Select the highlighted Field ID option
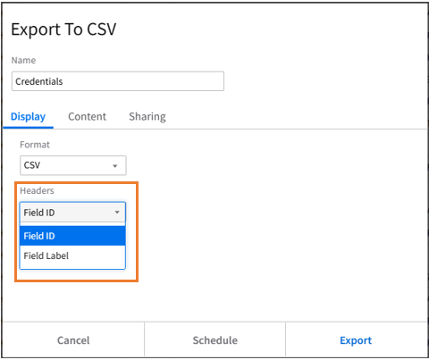Image resolution: width=429 pixels, height=360 pixels. [72, 236]
